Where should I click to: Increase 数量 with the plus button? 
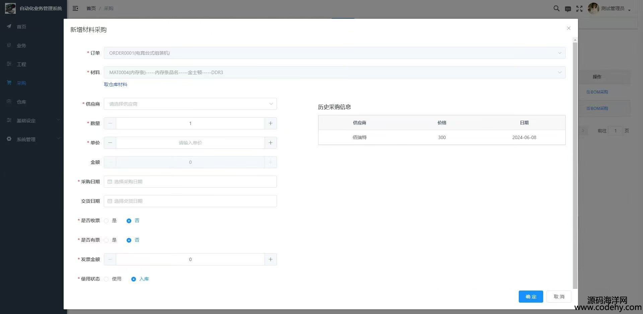[271, 123]
